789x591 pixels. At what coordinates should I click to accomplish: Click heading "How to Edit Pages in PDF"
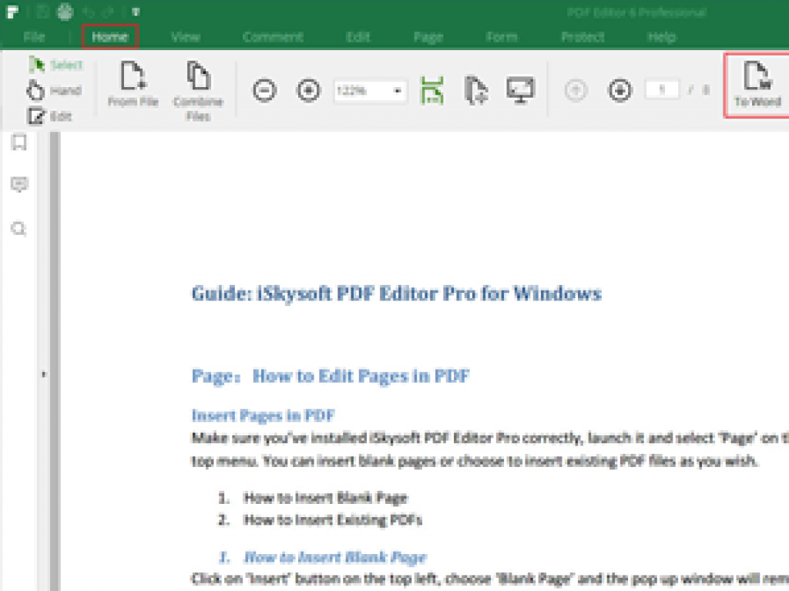(361, 376)
